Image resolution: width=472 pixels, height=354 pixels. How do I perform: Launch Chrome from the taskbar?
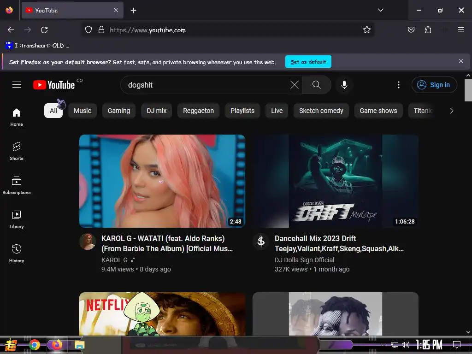point(35,345)
